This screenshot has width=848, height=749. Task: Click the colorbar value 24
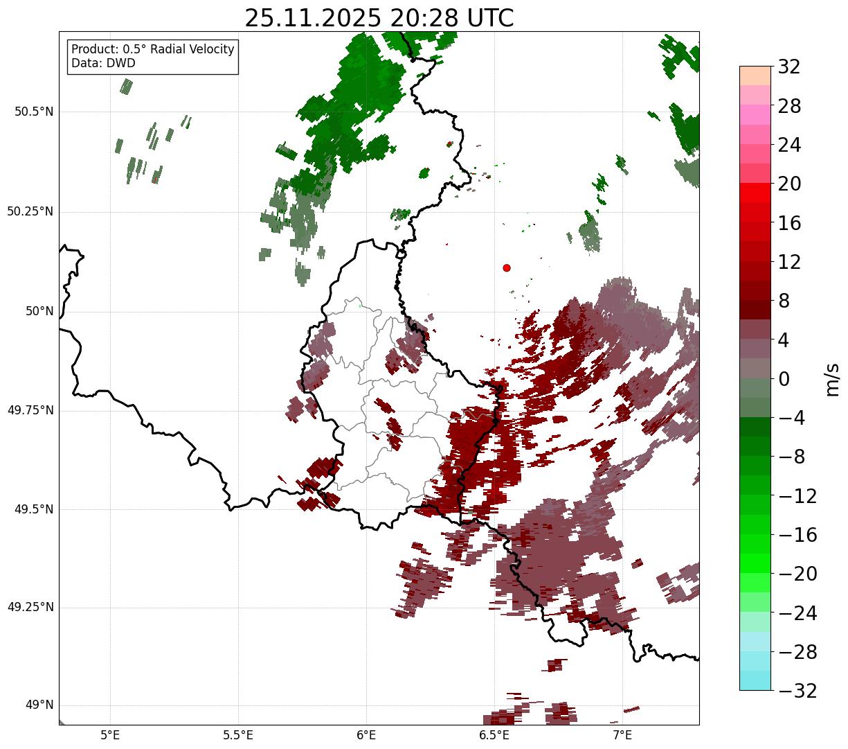(789, 145)
